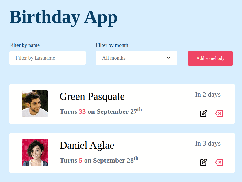Click the red delete-cross icon for Daniel Aglae
This screenshot has width=242, height=182.
click(x=219, y=162)
